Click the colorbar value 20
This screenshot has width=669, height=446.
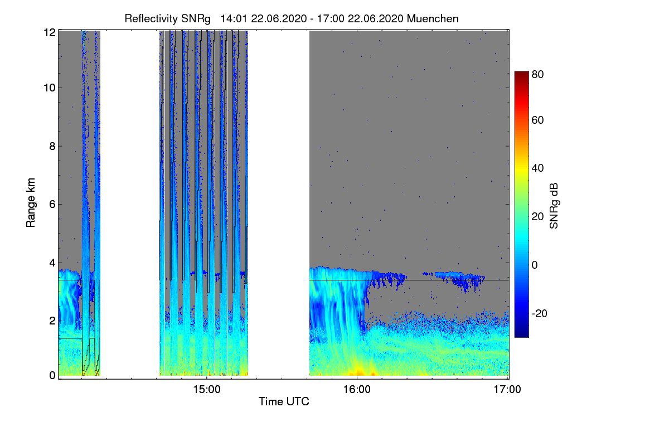(539, 216)
